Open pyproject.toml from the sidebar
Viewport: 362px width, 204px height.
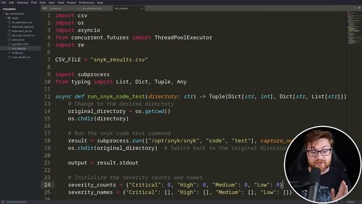point(20,44)
